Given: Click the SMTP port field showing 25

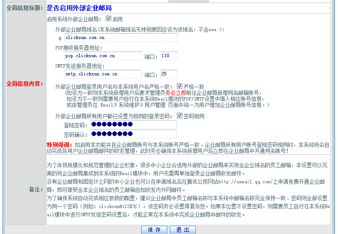Looking at the screenshot, I should click(x=168, y=74).
